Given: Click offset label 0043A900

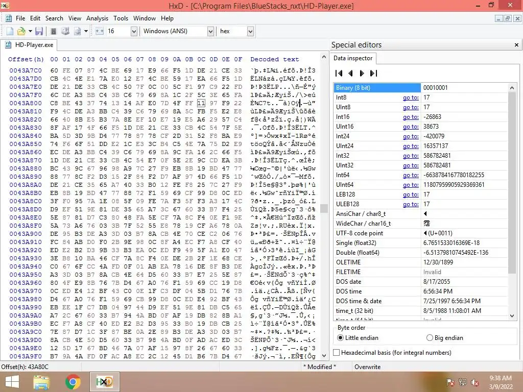Looking at the screenshot, I should [x=26, y=234].
